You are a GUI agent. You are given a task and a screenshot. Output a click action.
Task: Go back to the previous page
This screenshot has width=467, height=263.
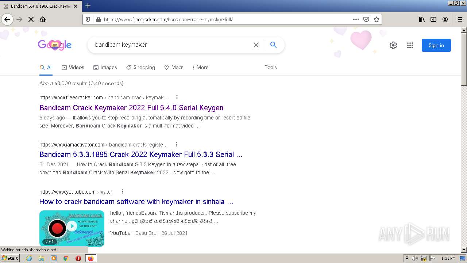pos(7,19)
